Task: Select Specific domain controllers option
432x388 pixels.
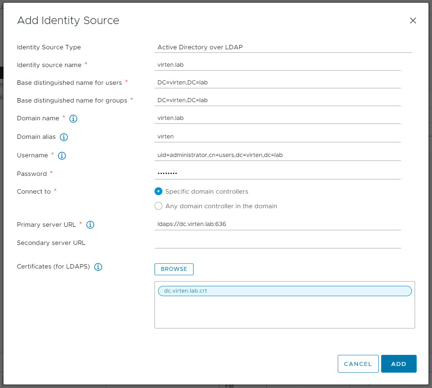Action: [x=158, y=192]
